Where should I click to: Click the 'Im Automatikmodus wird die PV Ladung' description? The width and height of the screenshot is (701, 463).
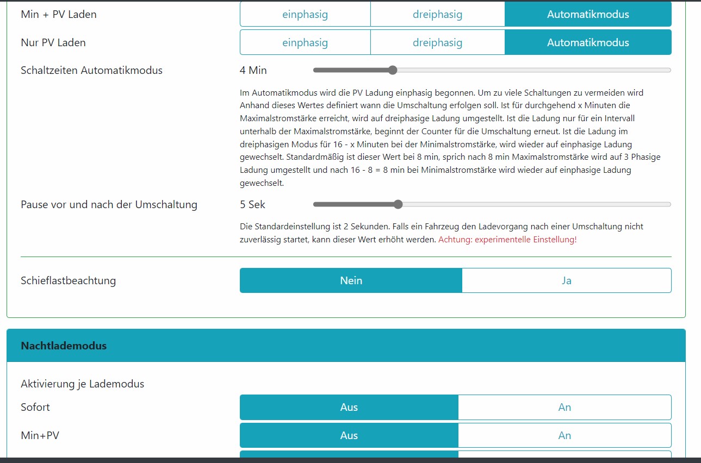click(x=450, y=138)
